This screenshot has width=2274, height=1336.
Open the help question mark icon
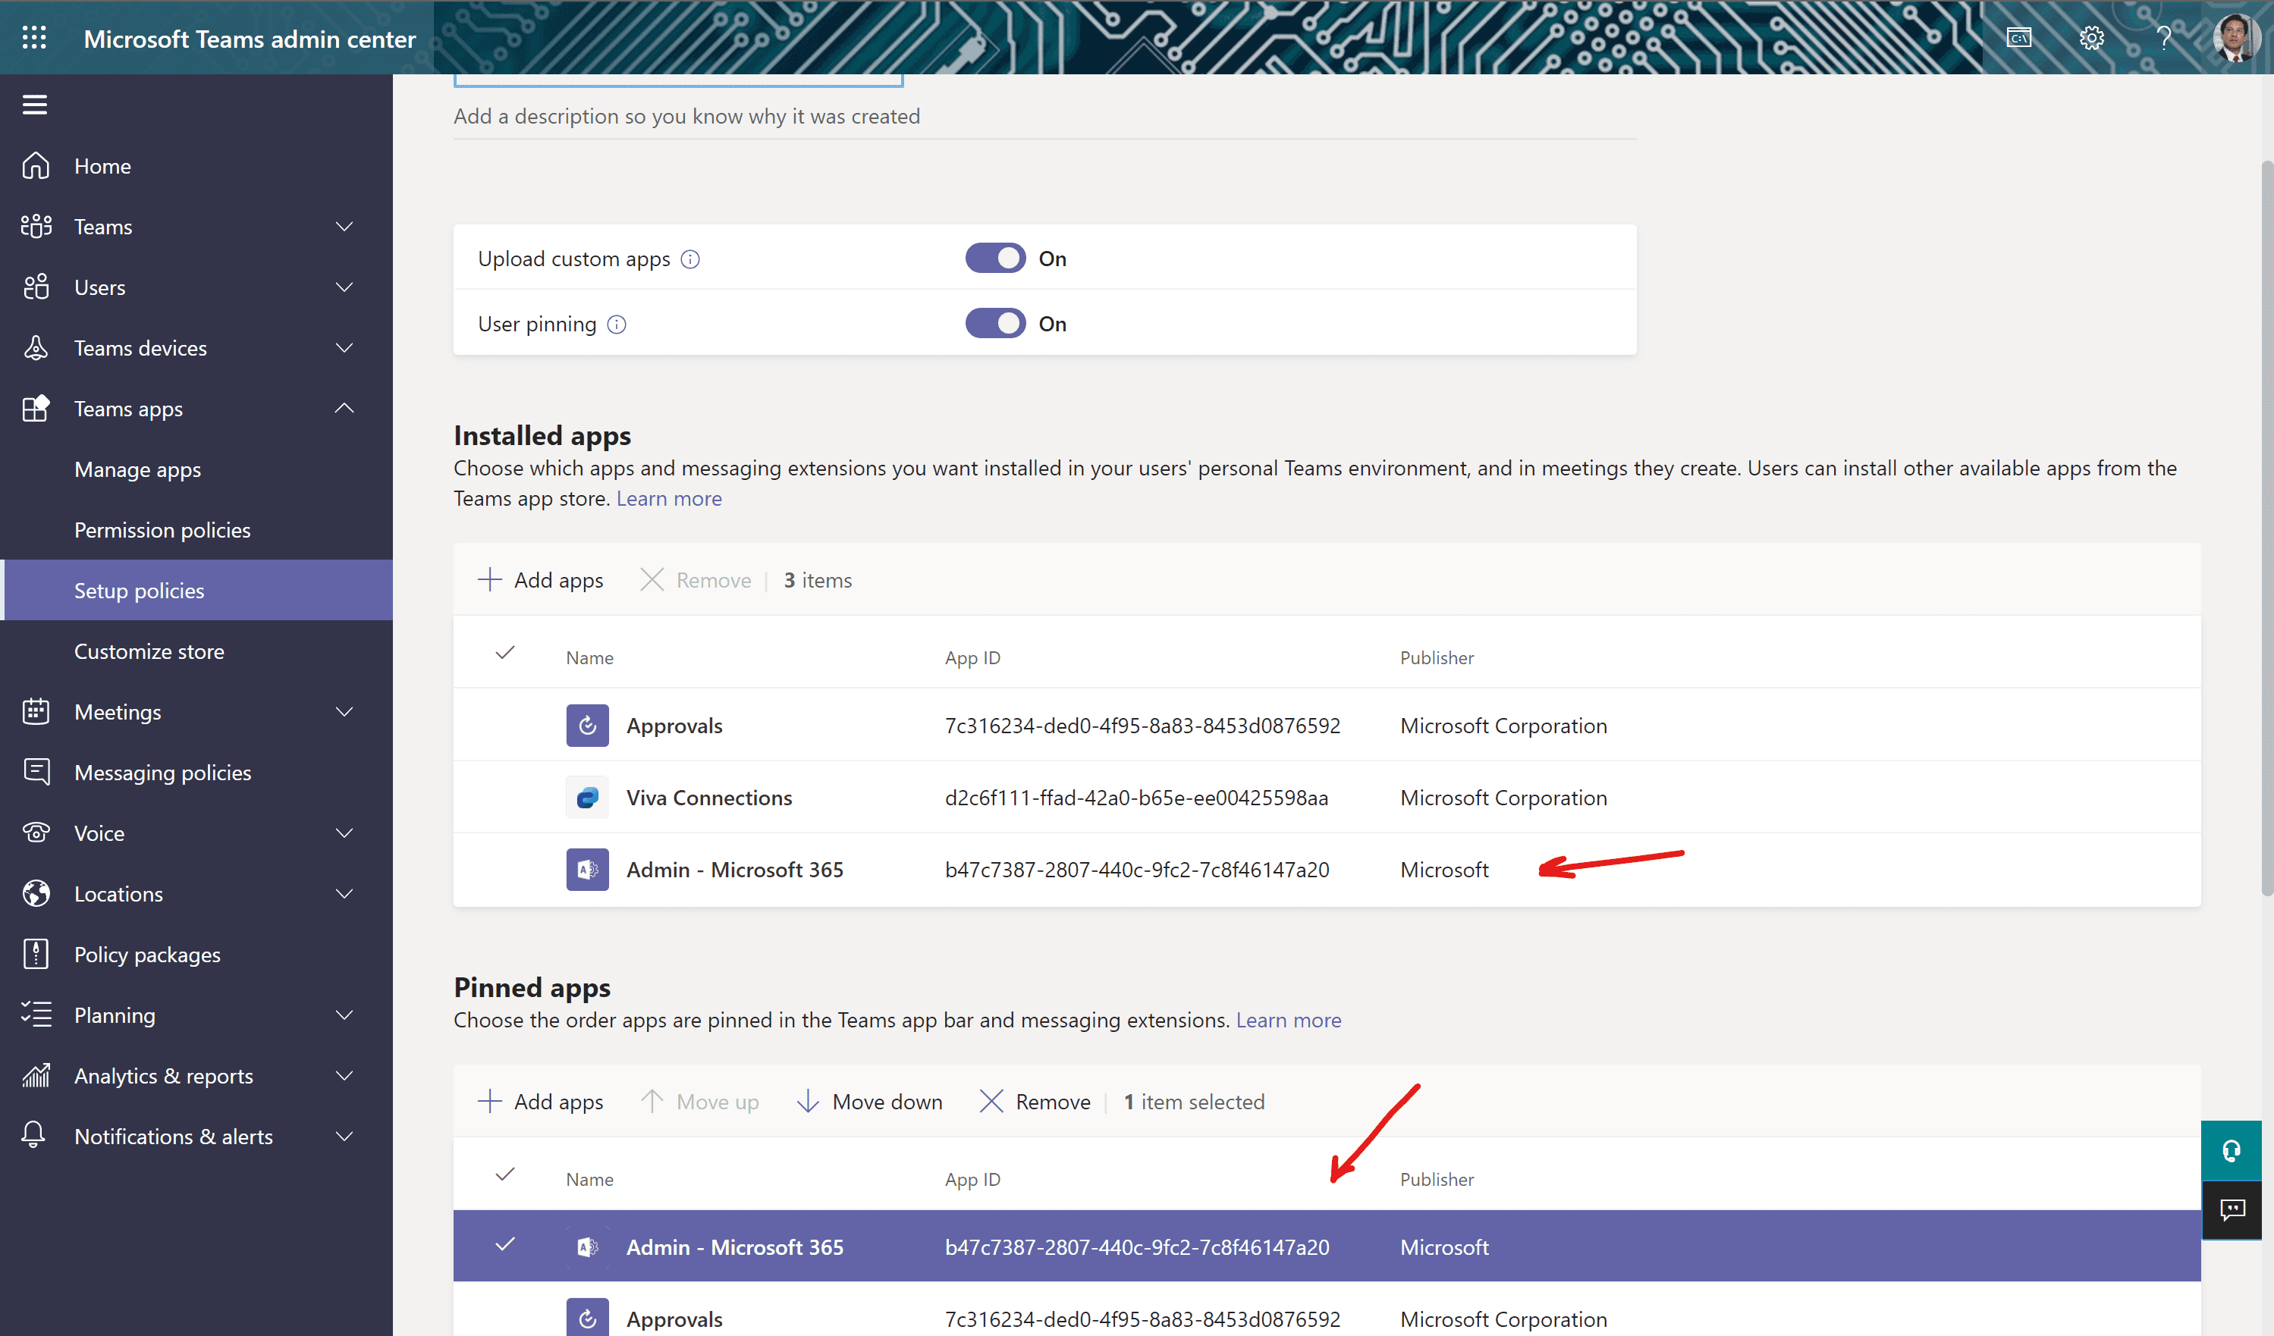2163,38
